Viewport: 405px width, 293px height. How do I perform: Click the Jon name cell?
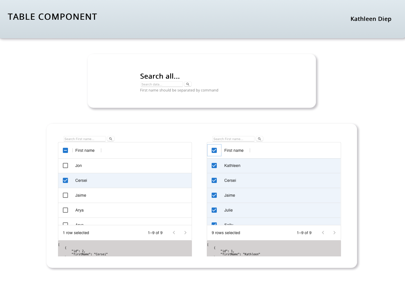[79, 166]
